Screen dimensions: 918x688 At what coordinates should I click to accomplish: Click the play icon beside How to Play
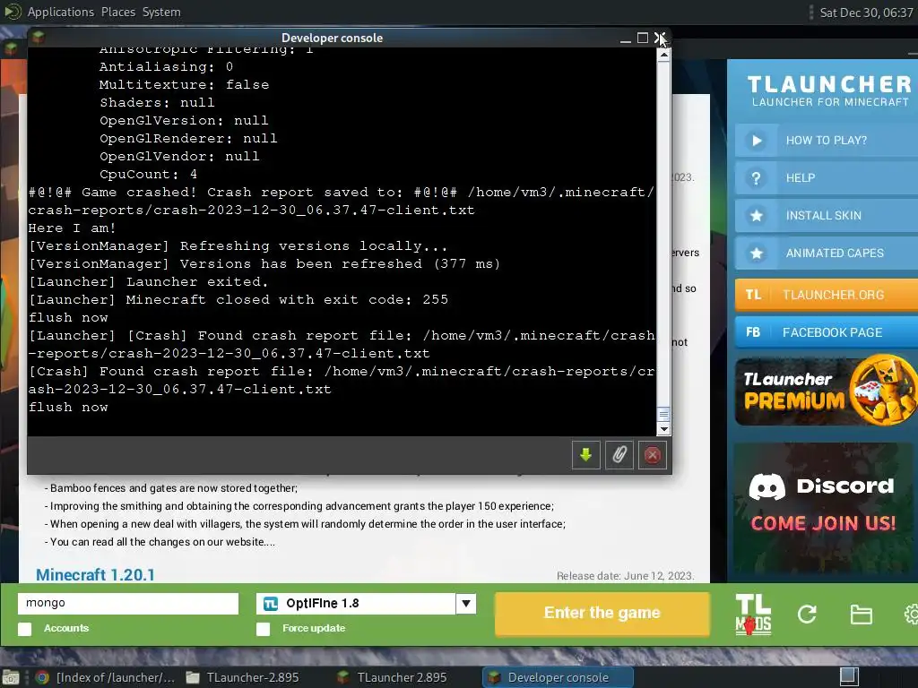coord(757,141)
